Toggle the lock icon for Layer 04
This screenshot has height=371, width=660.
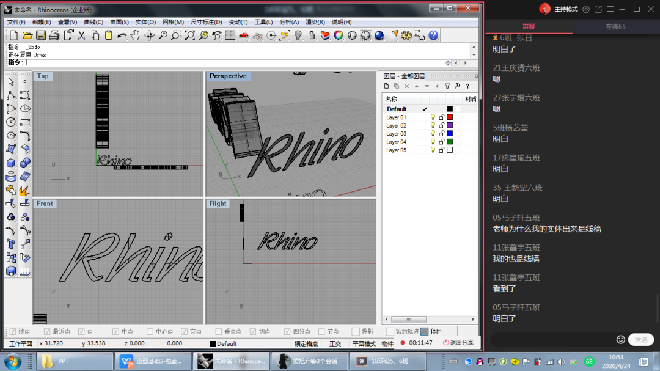coord(441,142)
